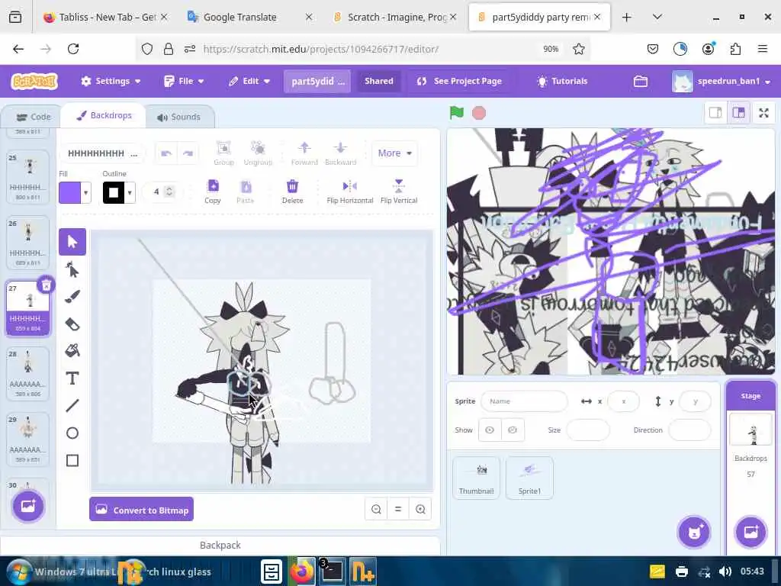This screenshot has height=586, width=781.
Task: Select the Text tool
Action: (x=72, y=378)
